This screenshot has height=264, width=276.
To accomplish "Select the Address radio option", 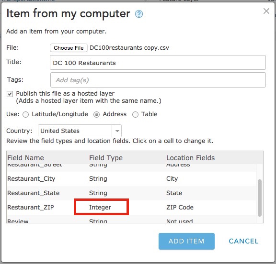I will click(x=96, y=114).
